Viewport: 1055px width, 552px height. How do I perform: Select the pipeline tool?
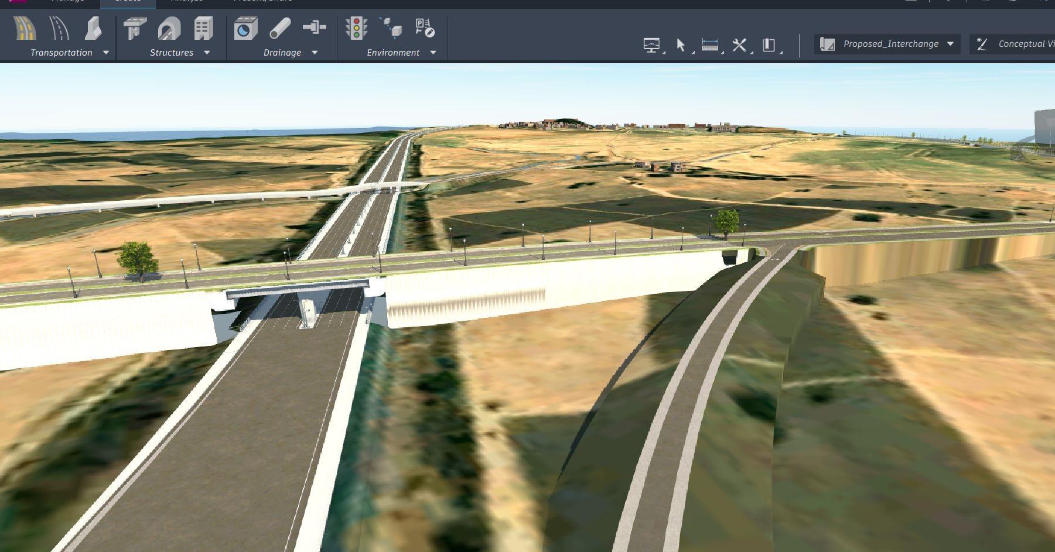pyautogui.click(x=280, y=28)
